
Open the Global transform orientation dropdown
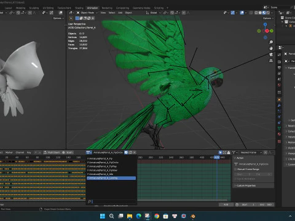[x=154, y=13]
